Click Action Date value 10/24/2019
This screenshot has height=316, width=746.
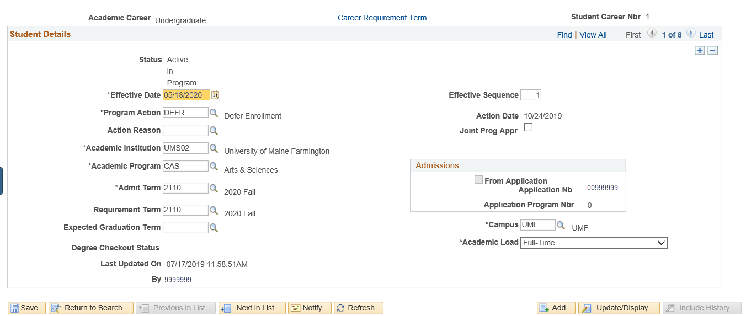point(543,116)
